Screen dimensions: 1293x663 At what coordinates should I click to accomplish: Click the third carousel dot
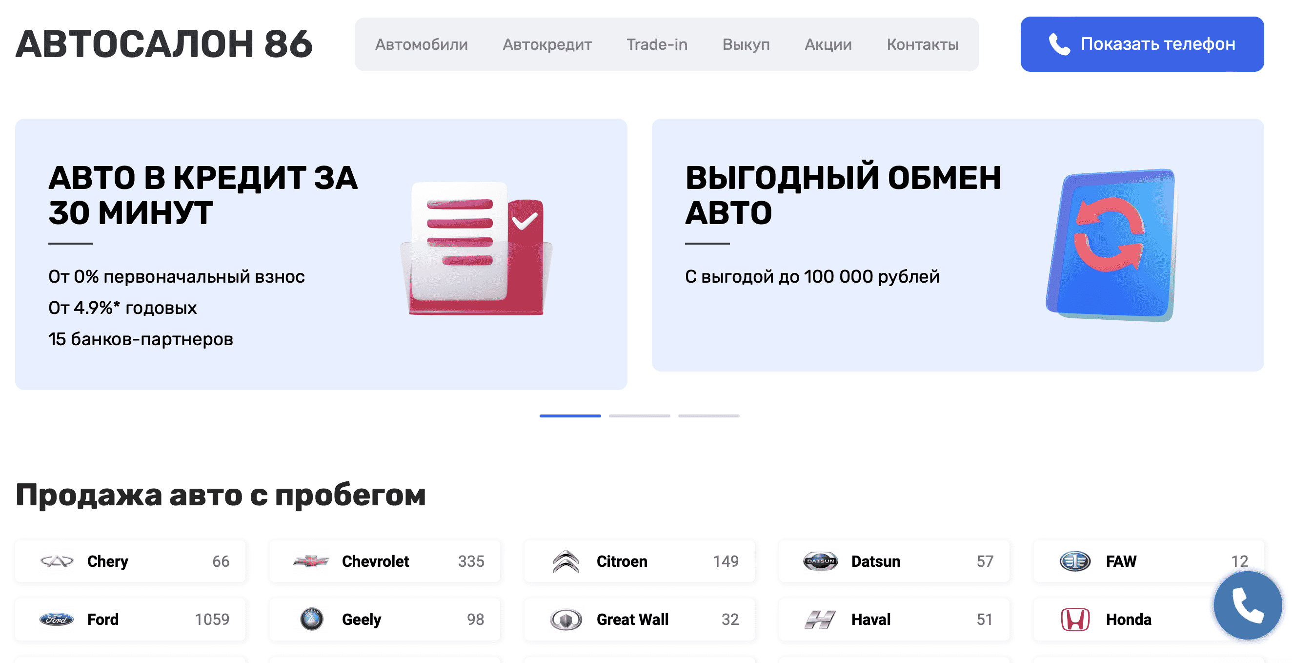tap(709, 415)
